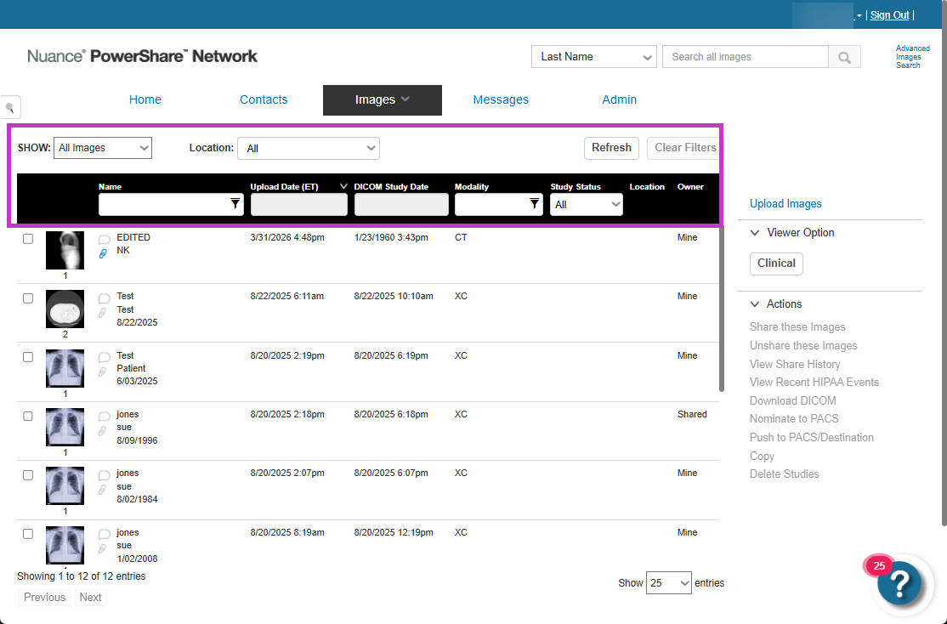Open the SHOW All Images dropdown

coord(103,148)
